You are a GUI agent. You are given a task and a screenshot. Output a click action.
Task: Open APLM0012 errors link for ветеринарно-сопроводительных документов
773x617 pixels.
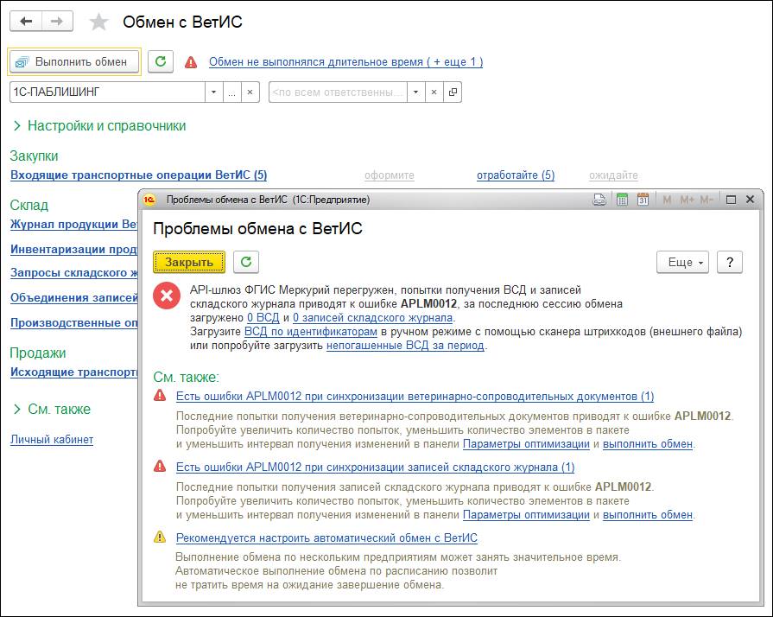coord(415,397)
